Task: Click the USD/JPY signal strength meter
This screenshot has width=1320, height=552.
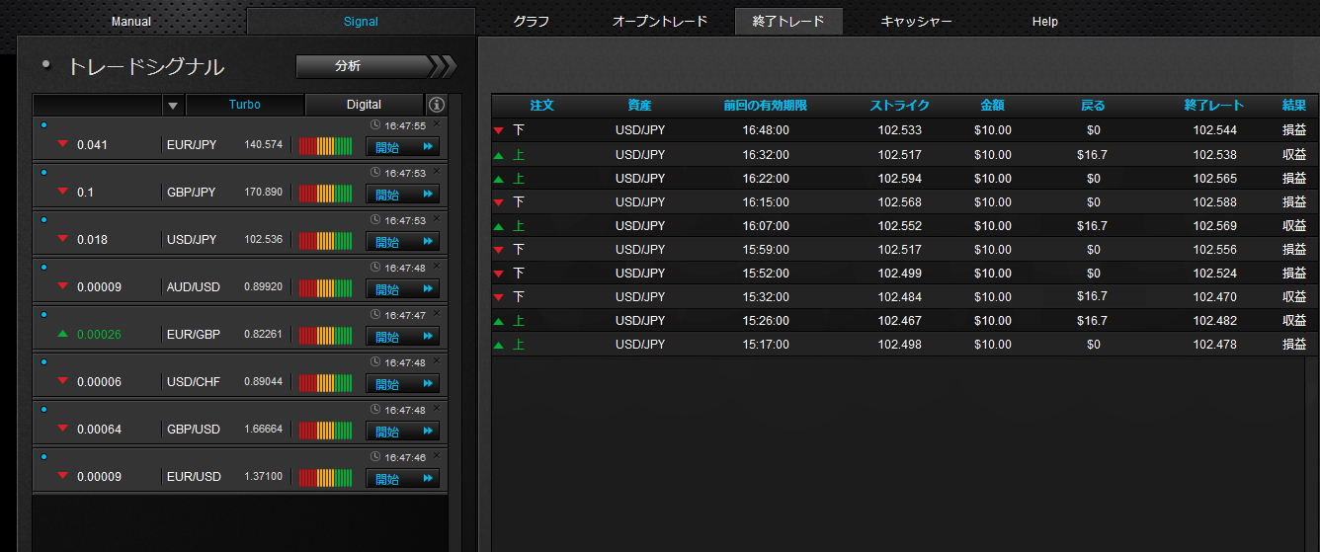Action: pos(325,241)
